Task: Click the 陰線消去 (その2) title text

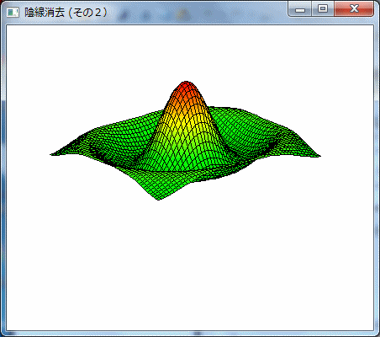Action: click(66, 13)
